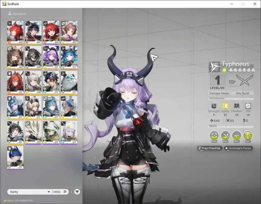The image size is (261, 204).
Task: Select the white spiky operator at level 20
Action: 33,132
